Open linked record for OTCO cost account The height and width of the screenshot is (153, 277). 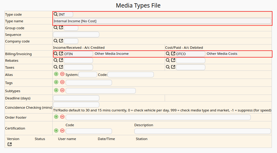[173, 54]
